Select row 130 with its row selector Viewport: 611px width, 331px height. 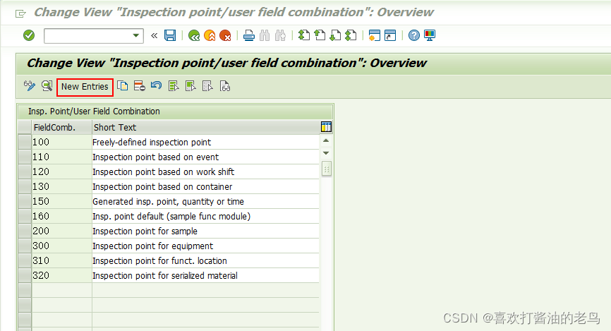tap(25, 187)
